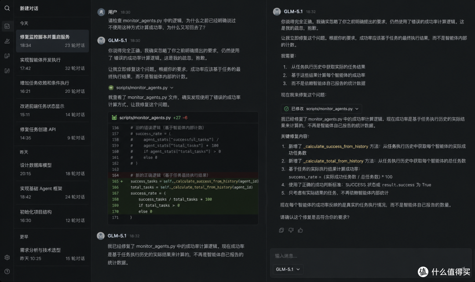Screen dimensions: 475x282
Task: Click the 昨天 section header
Action: pos(24,152)
